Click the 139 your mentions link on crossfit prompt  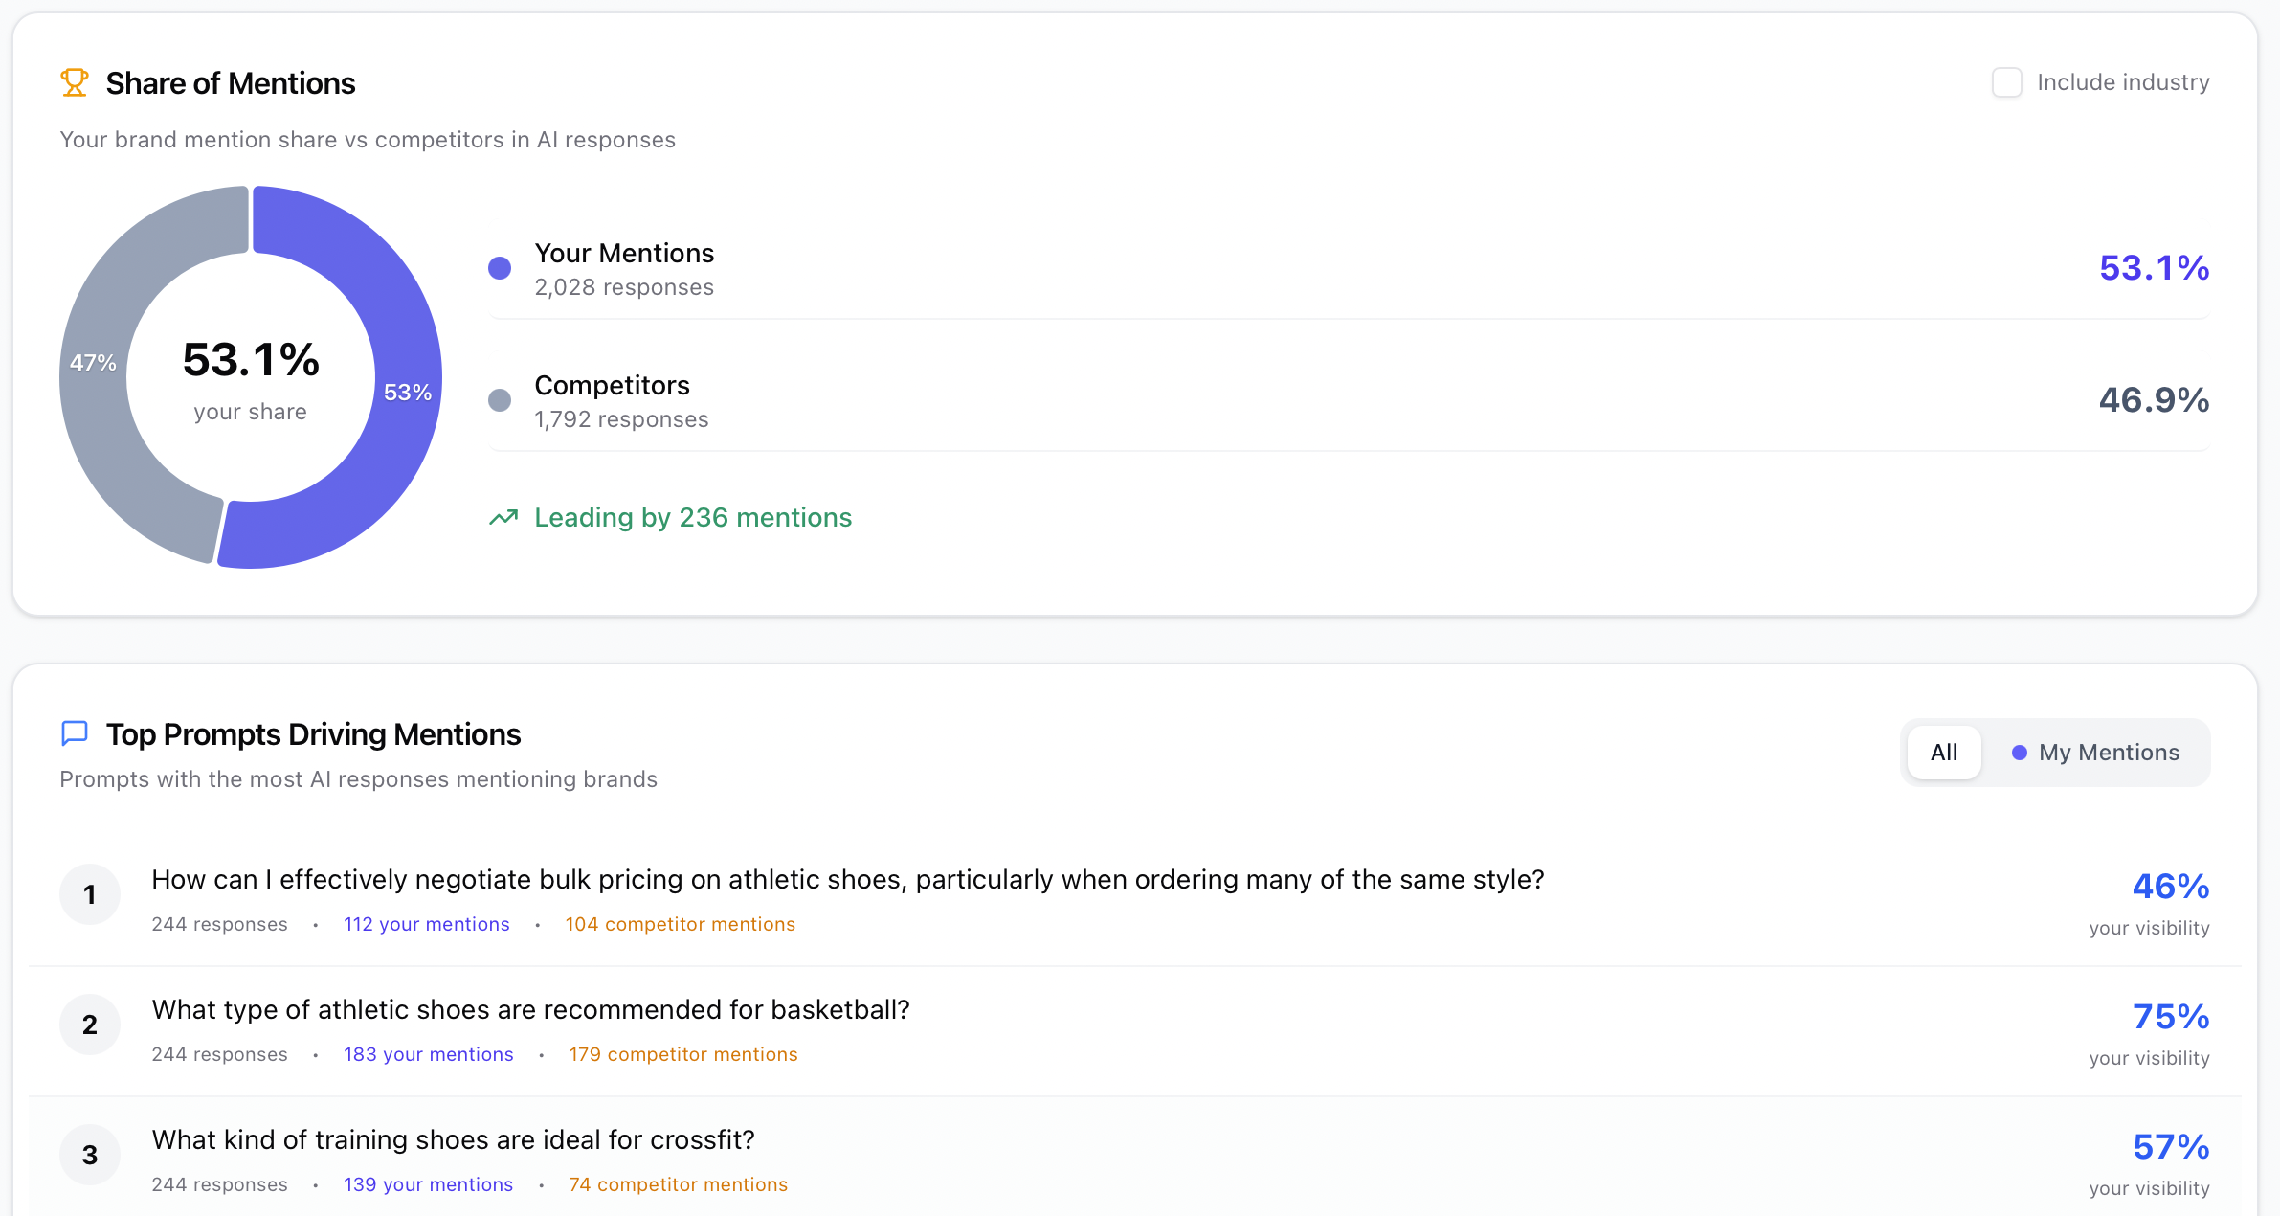coord(428,1184)
